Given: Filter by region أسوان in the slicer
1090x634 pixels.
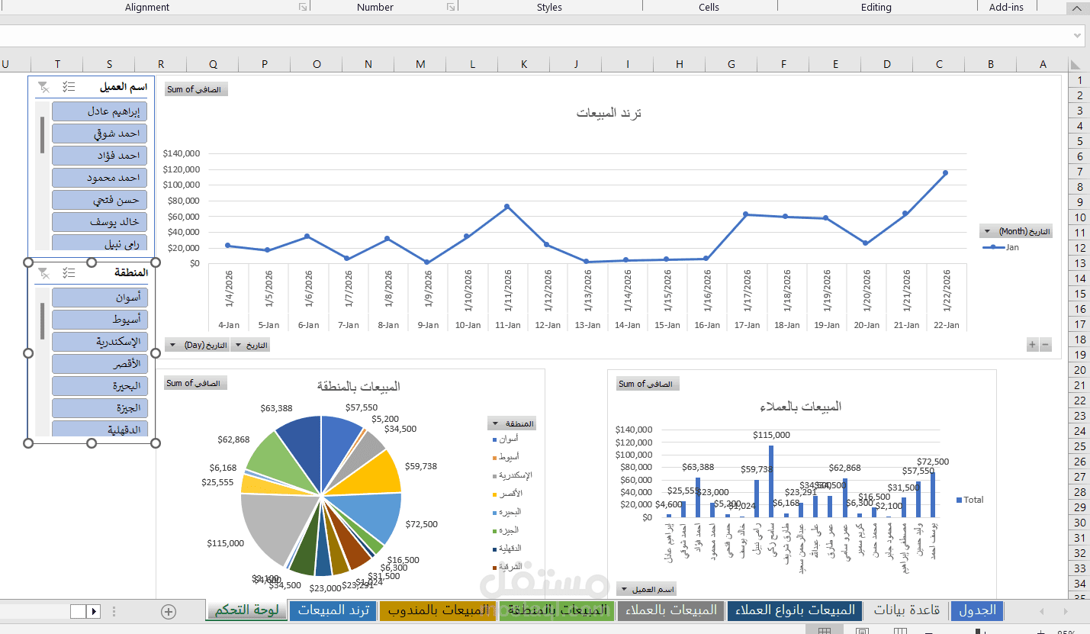Looking at the screenshot, I should point(100,298).
